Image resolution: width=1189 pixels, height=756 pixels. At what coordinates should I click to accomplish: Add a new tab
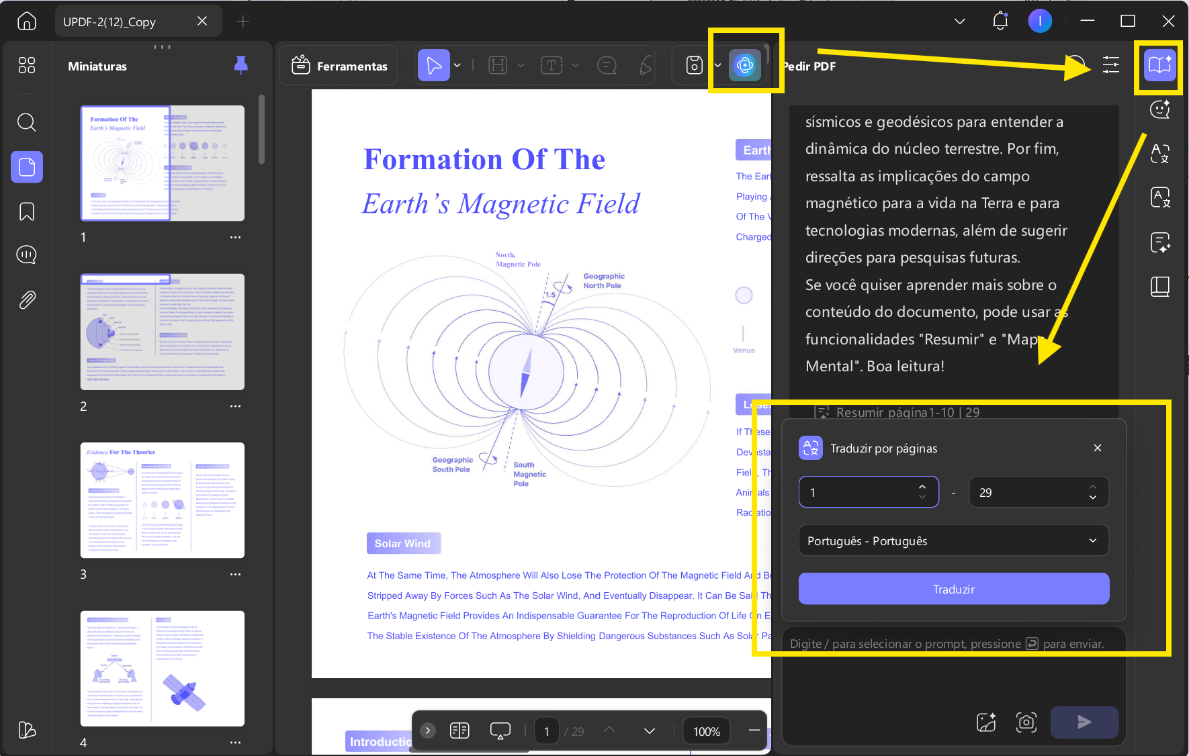click(243, 21)
